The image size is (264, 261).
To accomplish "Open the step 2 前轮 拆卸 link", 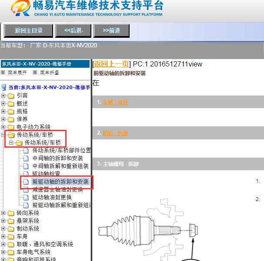I will [116, 133].
